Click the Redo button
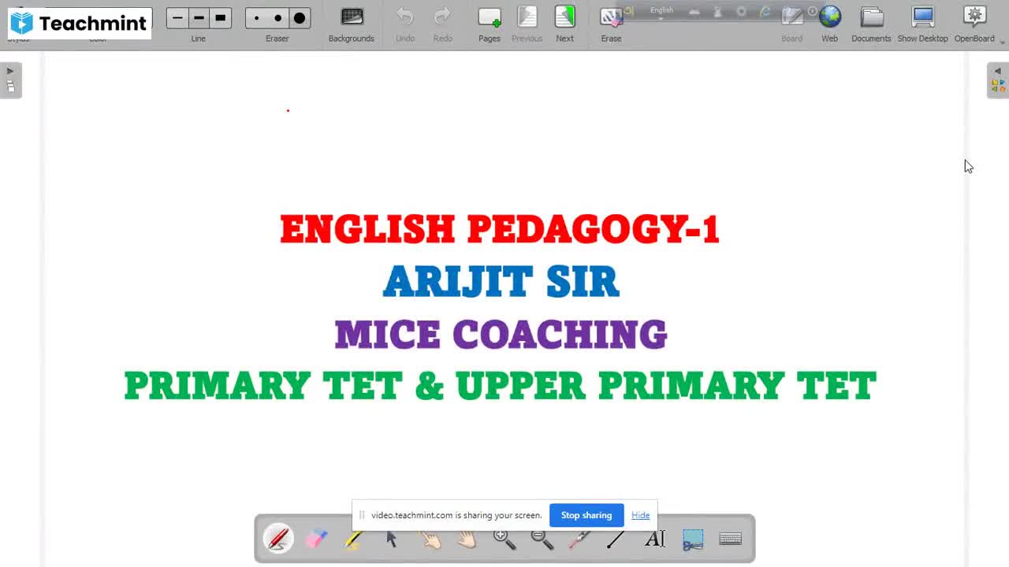Image resolution: width=1009 pixels, height=567 pixels. point(443,24)
